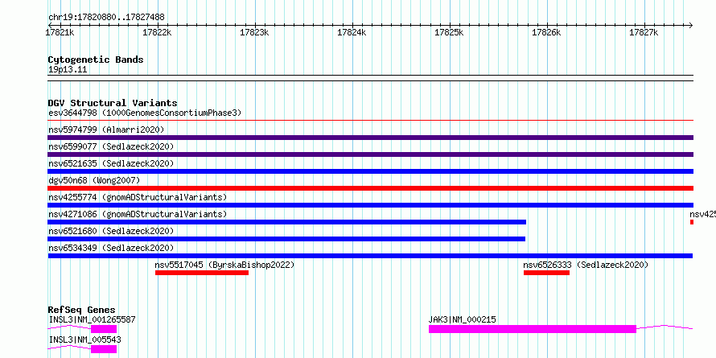
Task: Click the truncated nsv425 label at right edge
Action: point(703,214)
